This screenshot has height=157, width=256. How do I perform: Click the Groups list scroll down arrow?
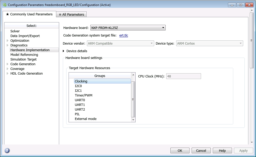(x=133, y=120)
